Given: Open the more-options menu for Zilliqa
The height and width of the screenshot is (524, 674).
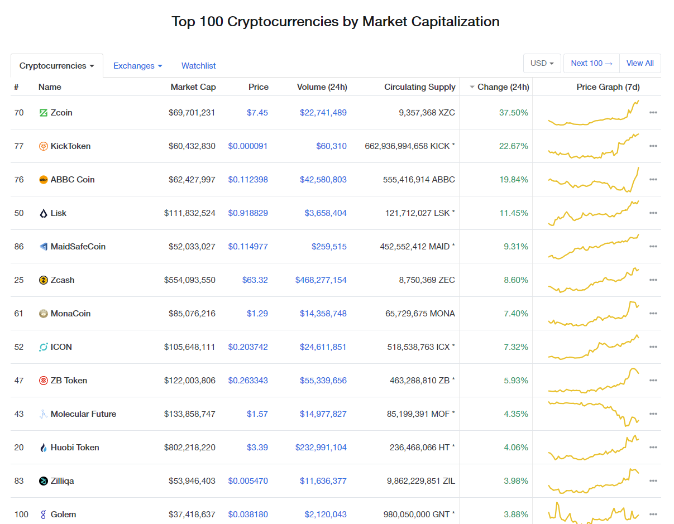Looking at the screenshot, I should point(653,481).
